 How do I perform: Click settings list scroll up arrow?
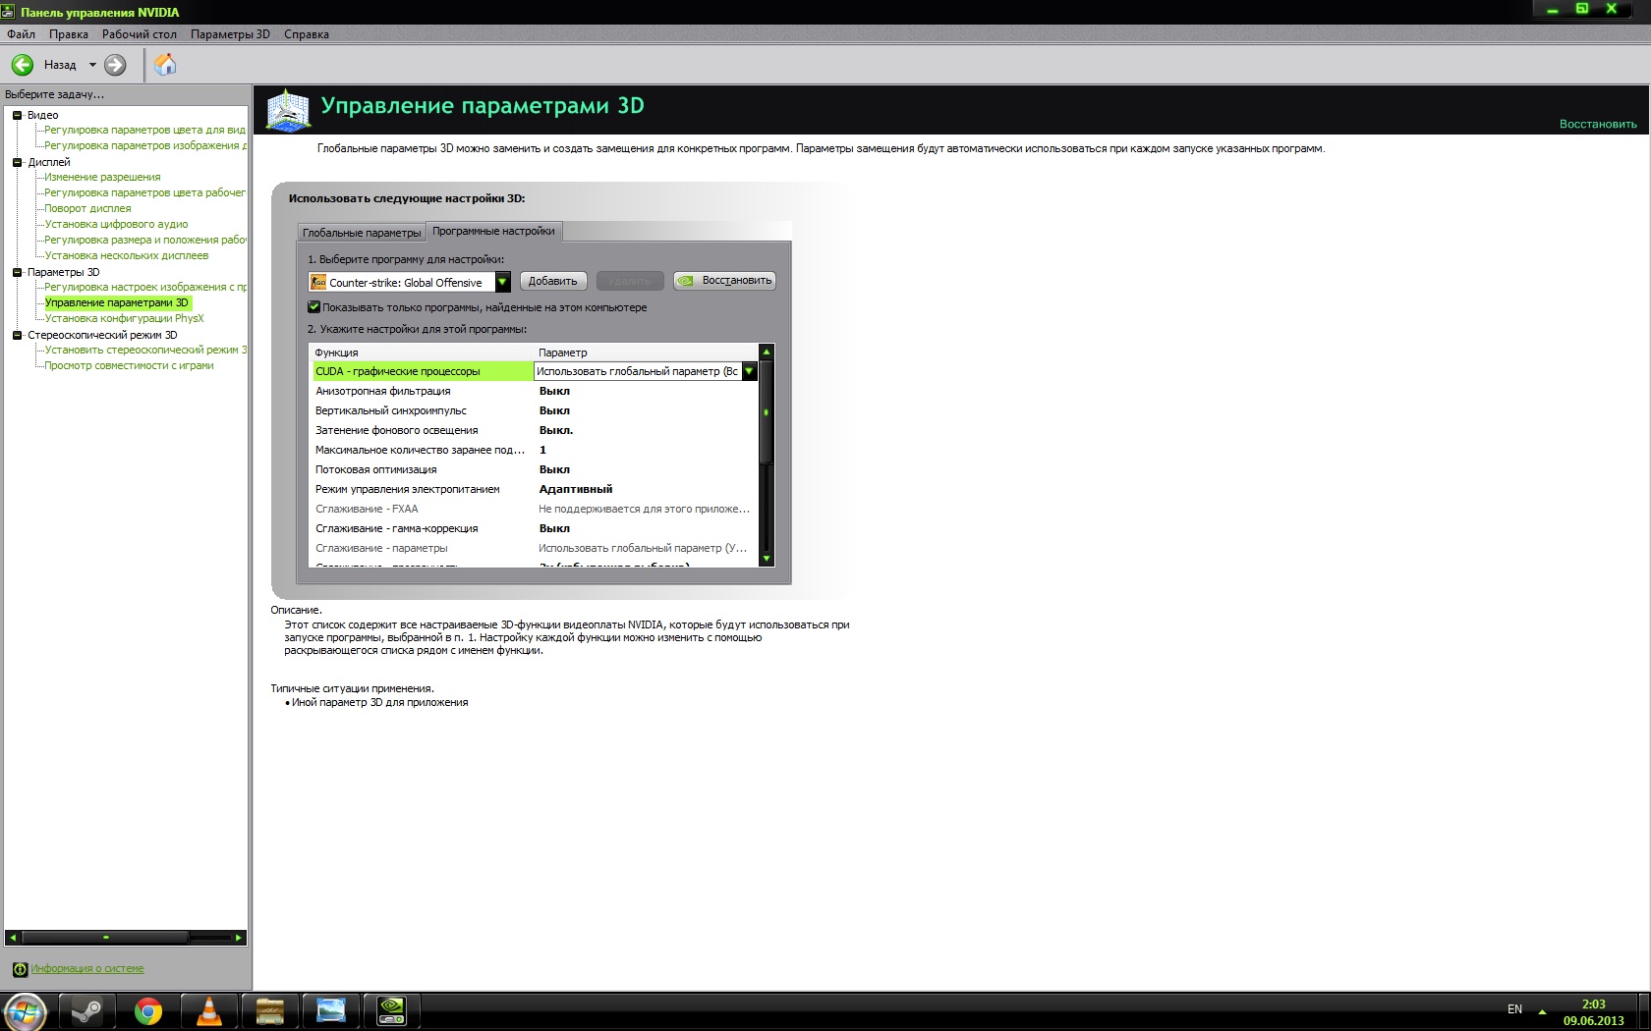767,352
